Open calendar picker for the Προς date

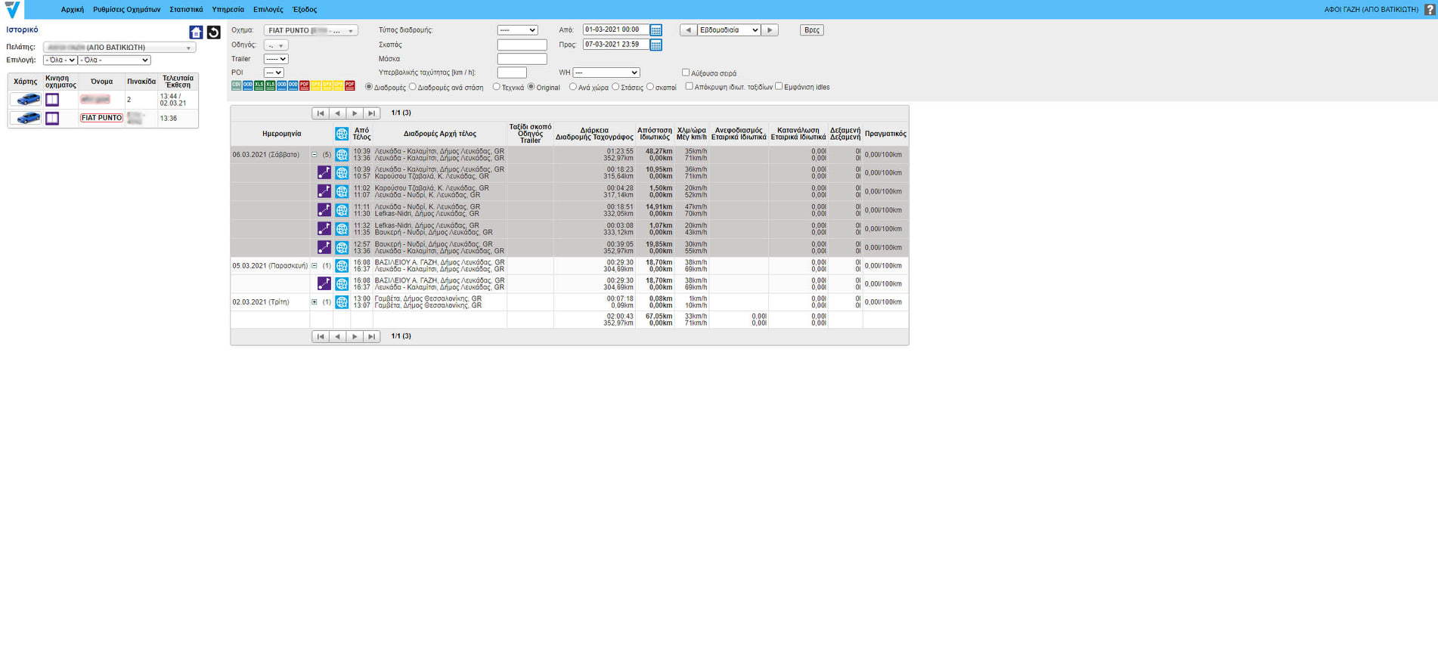click(656, 45)
